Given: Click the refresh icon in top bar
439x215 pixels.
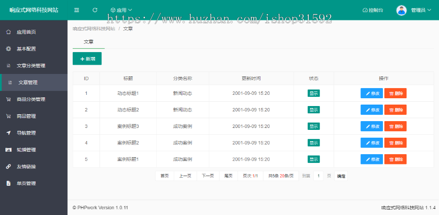Looking at the screenshot, I should 95,10.
